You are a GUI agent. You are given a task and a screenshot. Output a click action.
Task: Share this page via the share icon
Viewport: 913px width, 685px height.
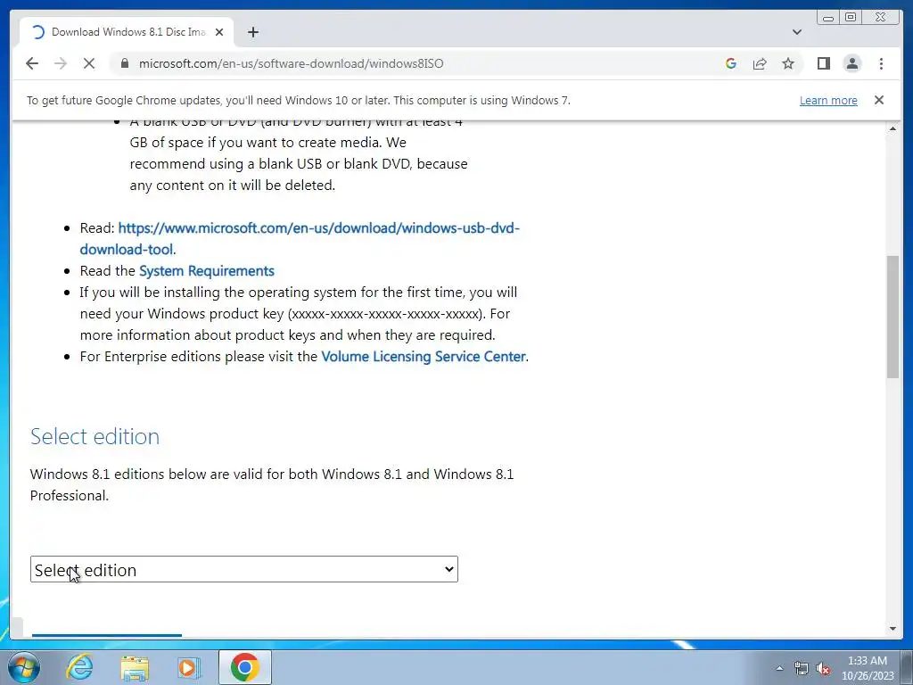coord(760,63)
